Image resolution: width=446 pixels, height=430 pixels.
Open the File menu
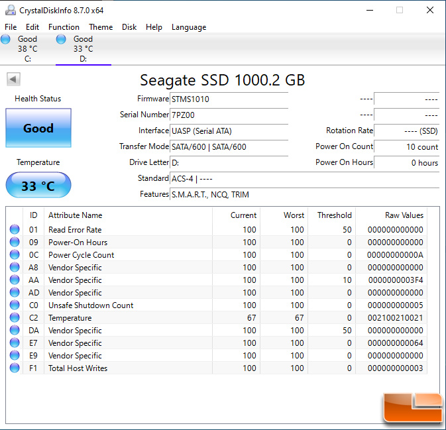11,27
